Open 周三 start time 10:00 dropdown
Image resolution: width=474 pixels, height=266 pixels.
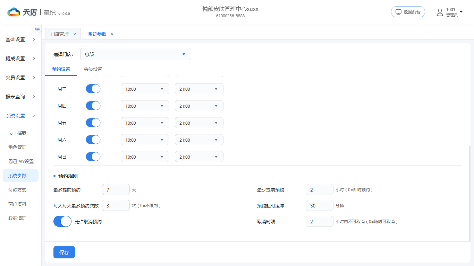coord(145,89)
